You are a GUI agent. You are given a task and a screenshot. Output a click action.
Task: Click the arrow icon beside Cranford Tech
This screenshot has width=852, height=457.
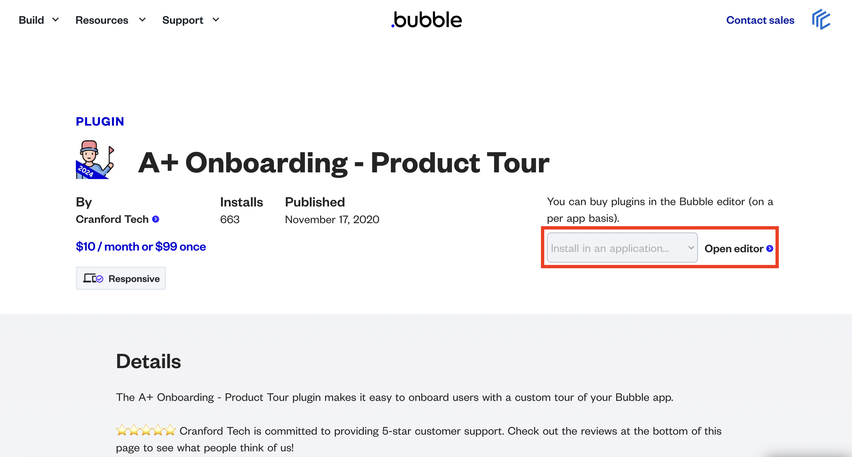click(156, 219)
